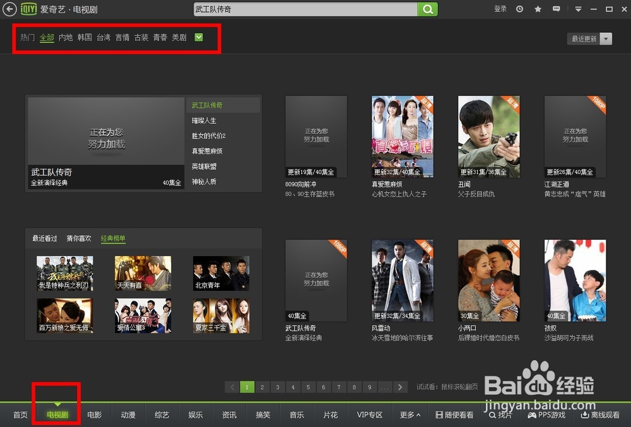Go to page 2
631x427 pixels.
click(262, 387)
